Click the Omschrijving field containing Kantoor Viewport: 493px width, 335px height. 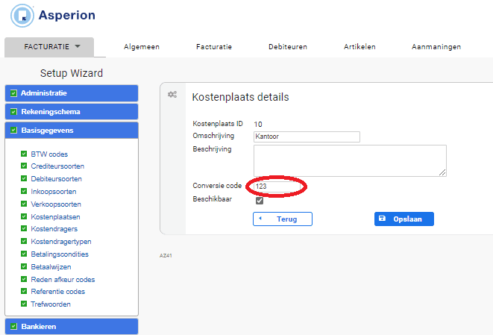pyautogui.click(x=307, y=137)
